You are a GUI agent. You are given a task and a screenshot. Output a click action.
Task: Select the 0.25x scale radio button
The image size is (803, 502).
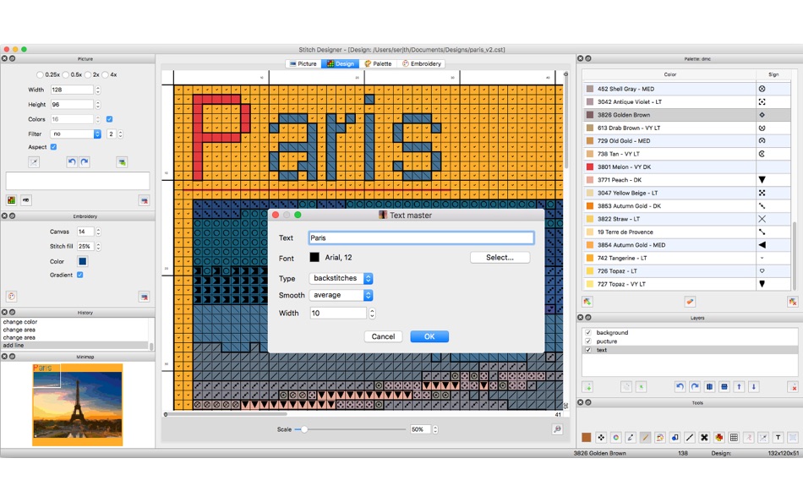click(x=40, y=74)
